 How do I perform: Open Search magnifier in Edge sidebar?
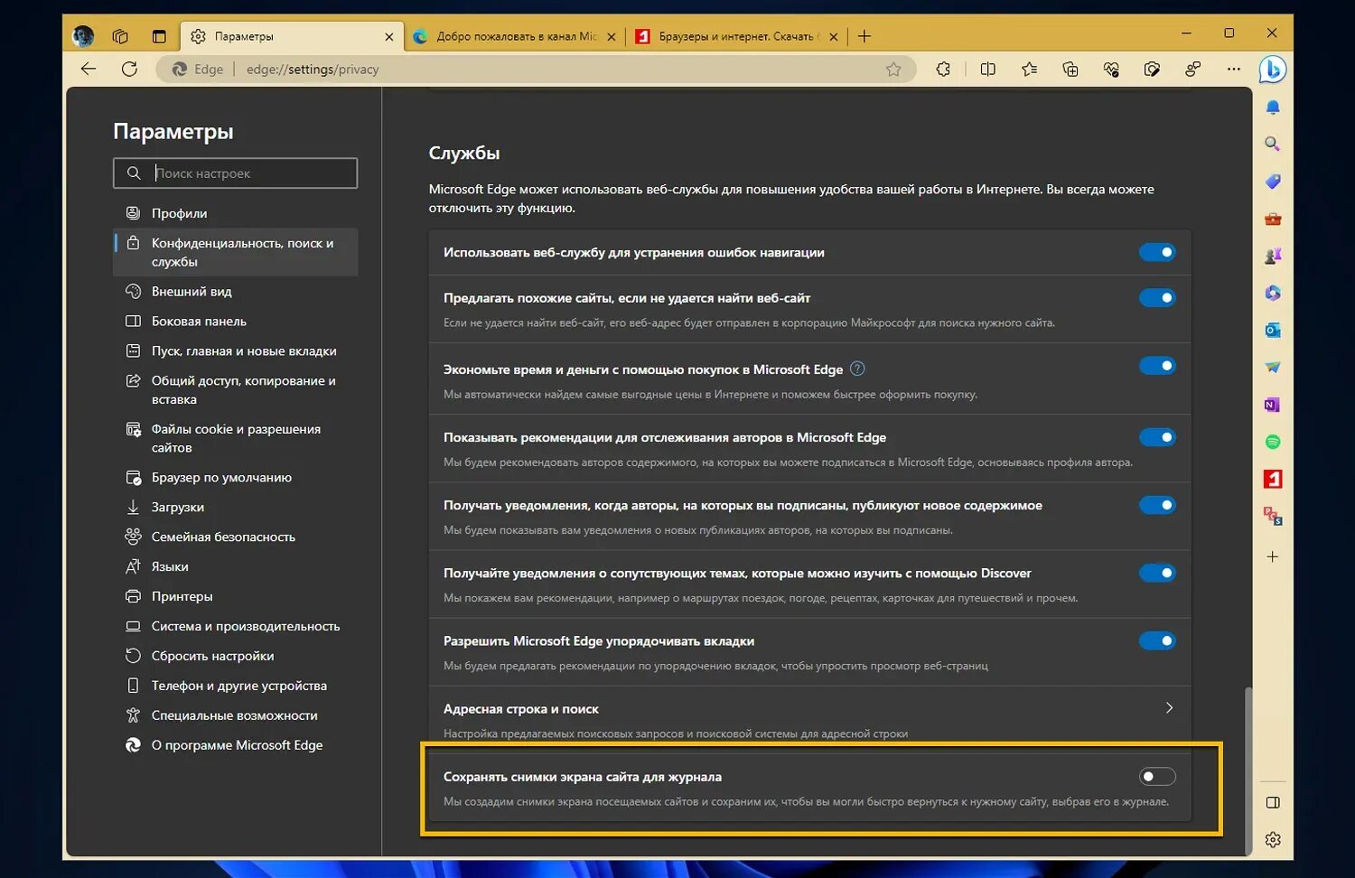click(1273, 144)
